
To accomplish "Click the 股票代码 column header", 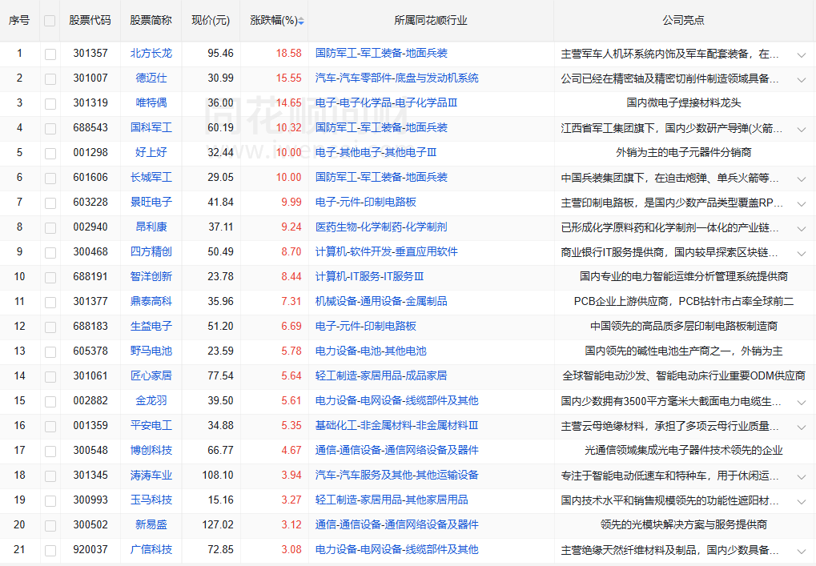I will pos(90,20).
